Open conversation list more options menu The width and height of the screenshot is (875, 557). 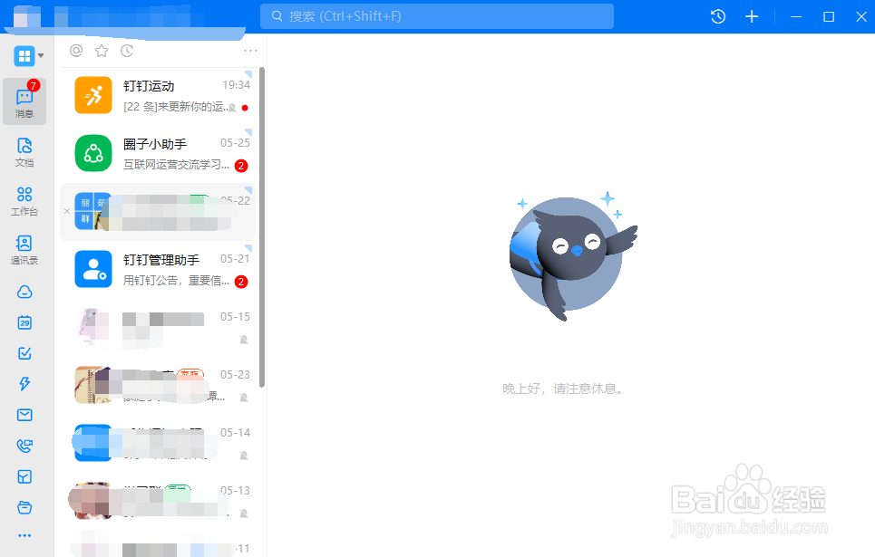(x=250, y=51)
